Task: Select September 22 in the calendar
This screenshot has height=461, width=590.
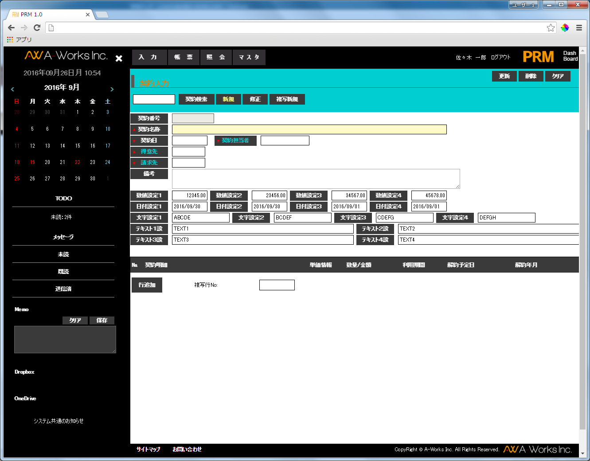Action: [78, 162]
